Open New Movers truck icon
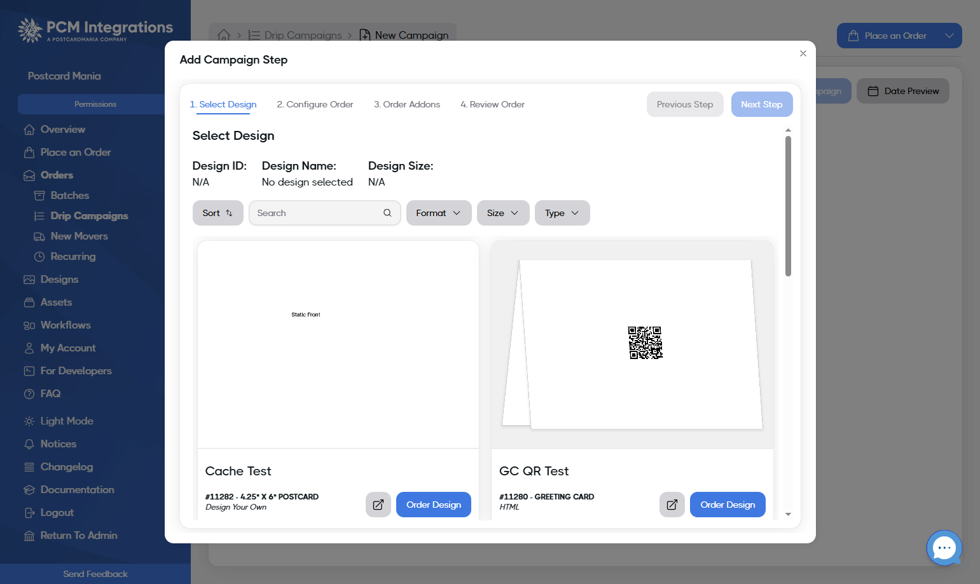Image resolution: width=980 pixels, height=584 pixels. pyautogui.click(x=39, y=236)
